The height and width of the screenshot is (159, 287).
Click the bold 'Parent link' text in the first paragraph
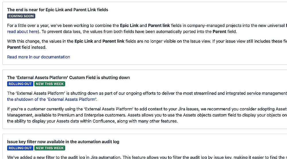coord(159,26)
